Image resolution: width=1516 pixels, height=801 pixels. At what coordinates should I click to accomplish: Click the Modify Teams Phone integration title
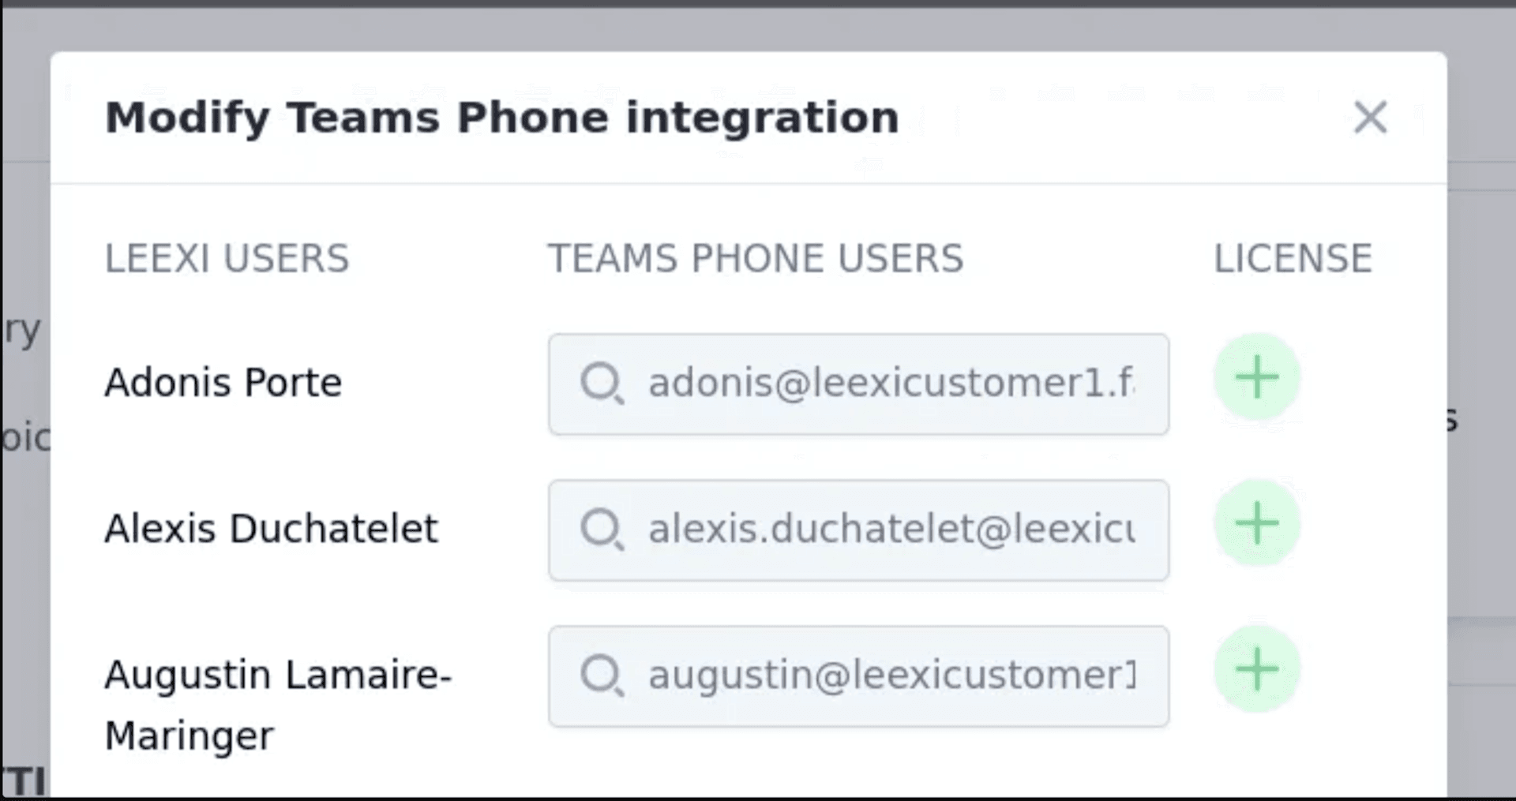tap(502, 118)
